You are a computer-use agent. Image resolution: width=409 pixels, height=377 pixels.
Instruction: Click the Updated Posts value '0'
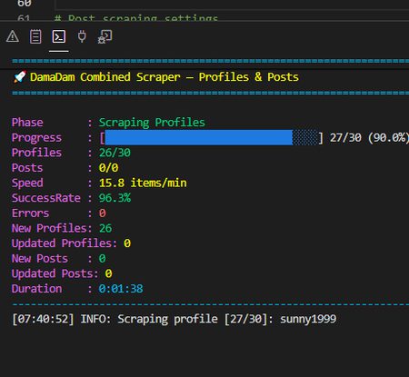108,273
